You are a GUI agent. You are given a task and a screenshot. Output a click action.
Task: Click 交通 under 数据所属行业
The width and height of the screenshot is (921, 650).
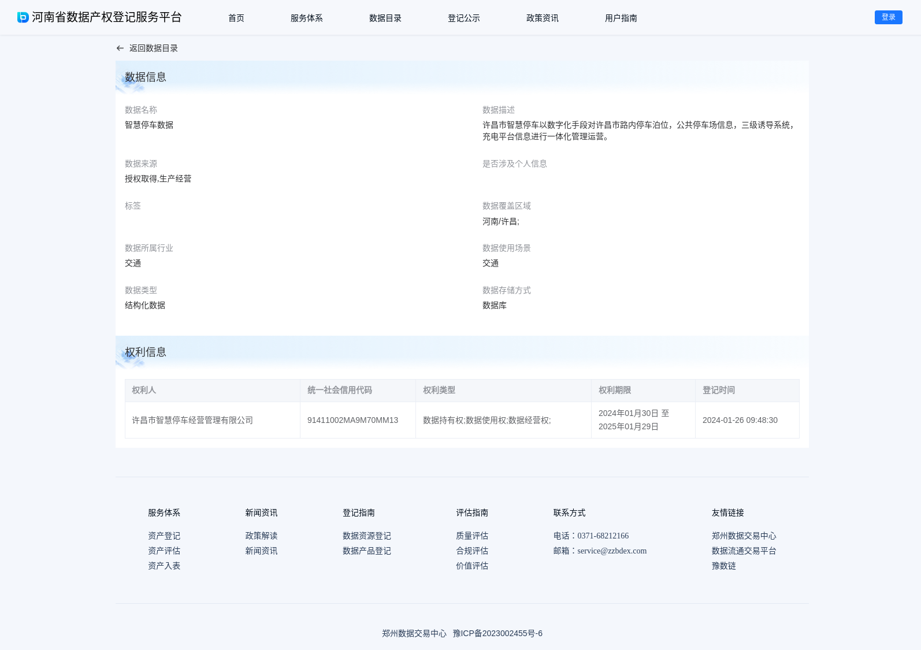pos(133,263)
